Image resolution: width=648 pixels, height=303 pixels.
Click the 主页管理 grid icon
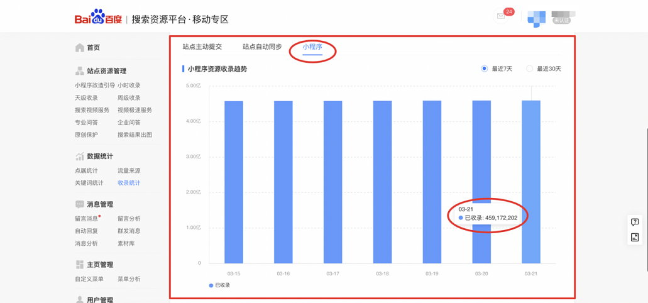(x=80, y=265)
